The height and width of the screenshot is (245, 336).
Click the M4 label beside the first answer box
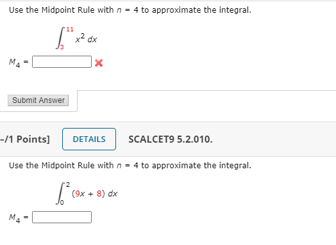point(15,63)
